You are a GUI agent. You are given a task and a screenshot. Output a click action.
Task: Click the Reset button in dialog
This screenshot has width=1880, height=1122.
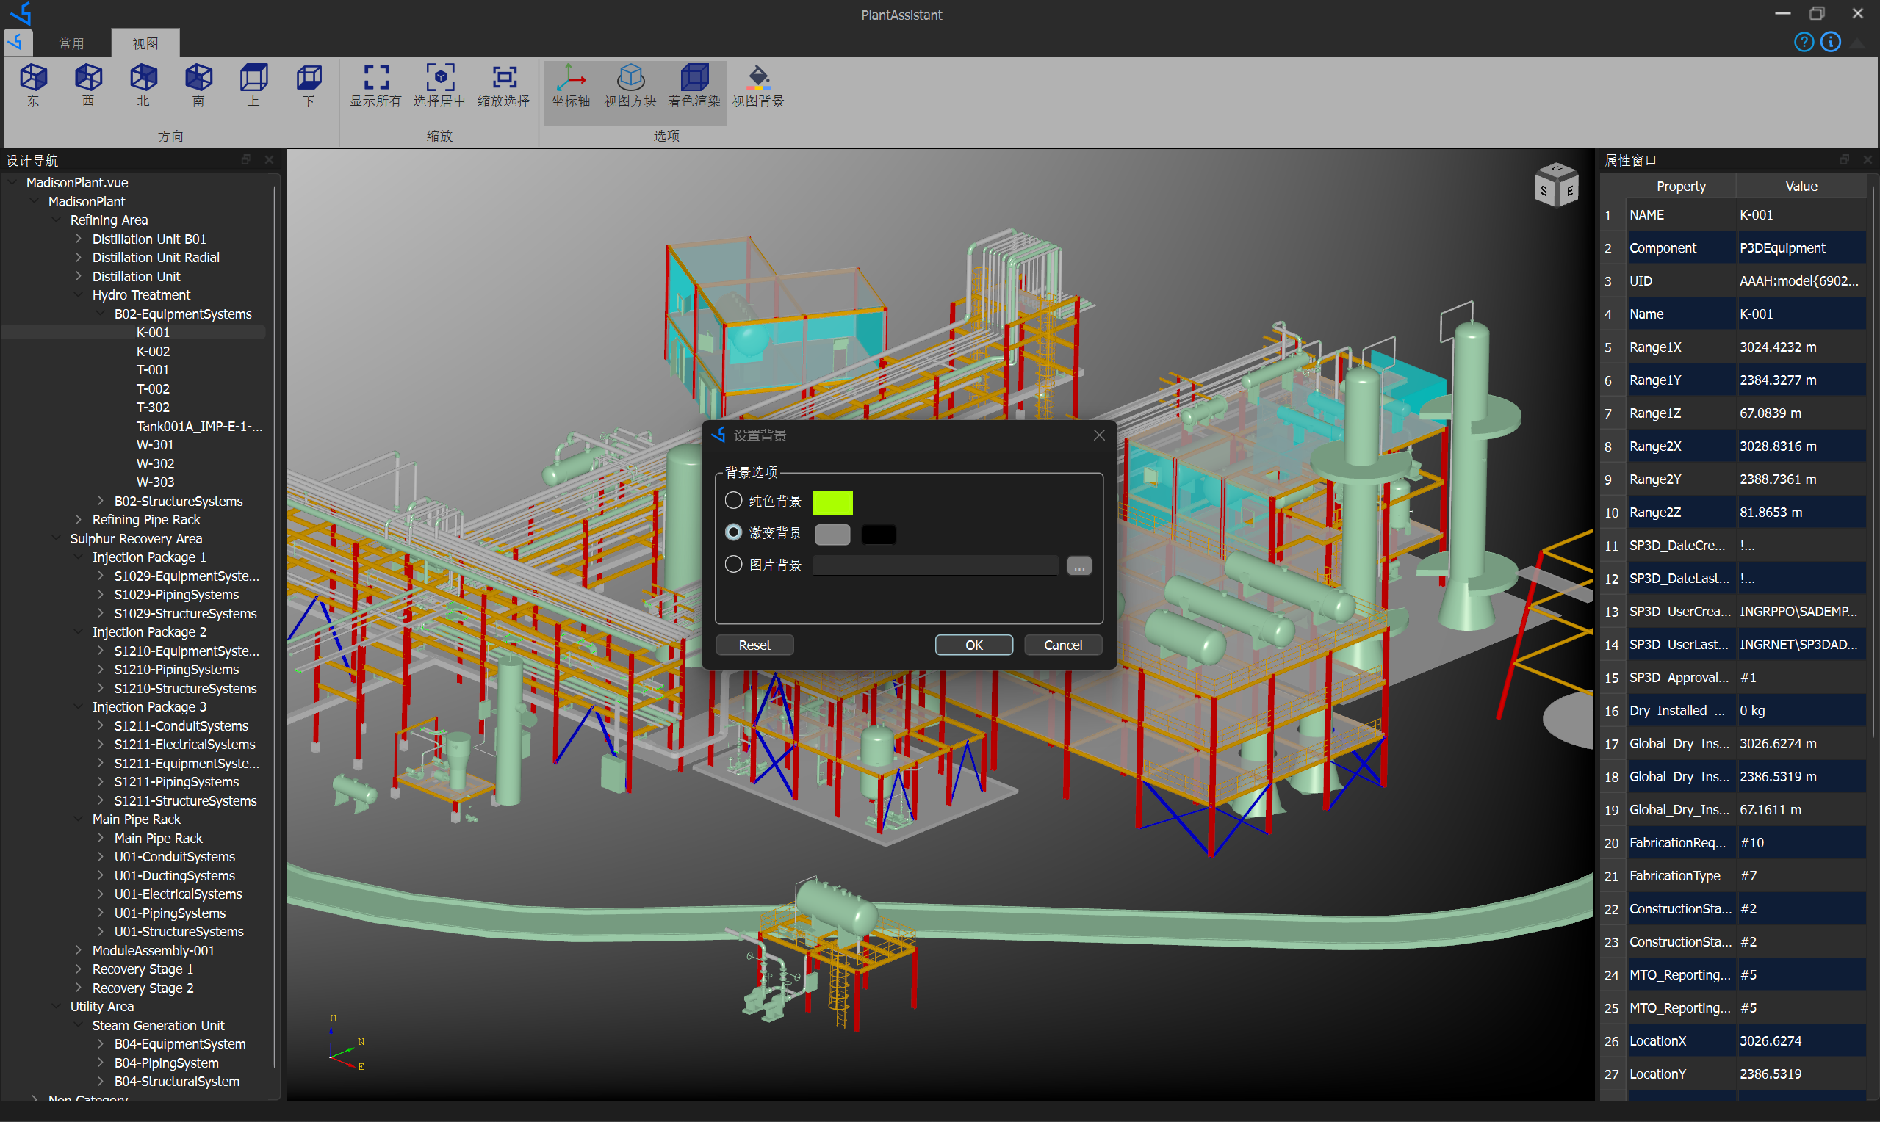[754, 645]
